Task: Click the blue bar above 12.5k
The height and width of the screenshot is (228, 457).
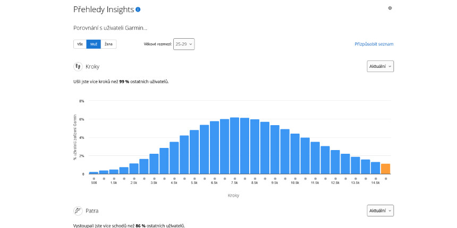Action: [335, 162]
